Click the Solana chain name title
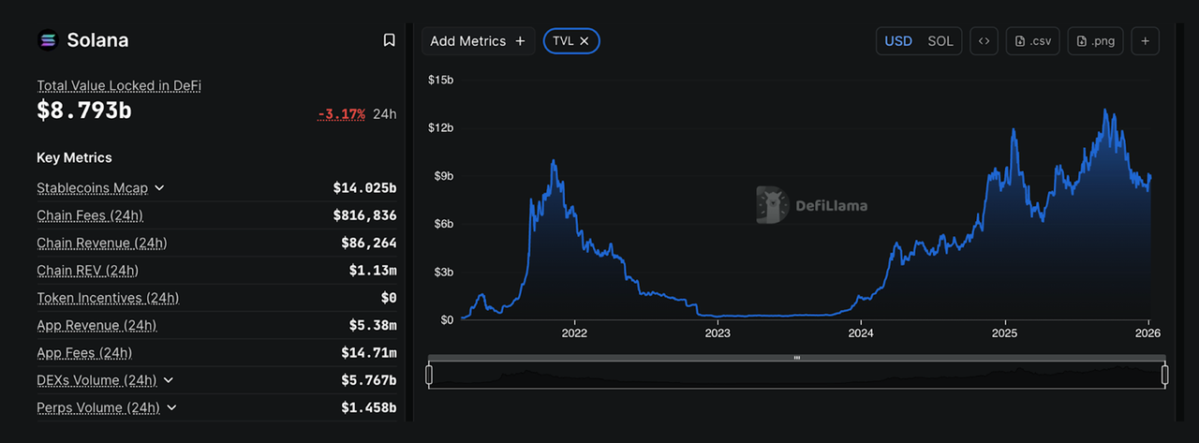Viewport: 1199px width, 443px height. pos(97,40)
